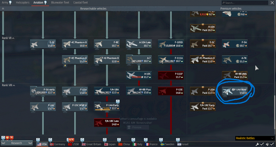Viewport: 276px width, 147px height.
Task: Select the Sweden nation tab
Action: [167, 144]
